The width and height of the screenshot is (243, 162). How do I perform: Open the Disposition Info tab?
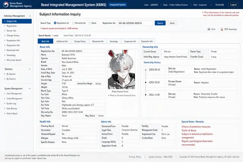tap(147, 41)
